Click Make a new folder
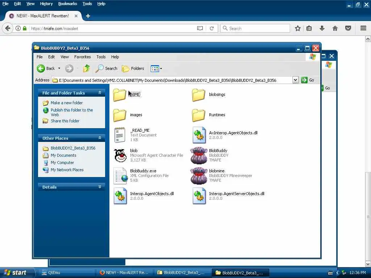Image resolution: width=371 pixels, height=278 pixels. [x=67, y=103]
